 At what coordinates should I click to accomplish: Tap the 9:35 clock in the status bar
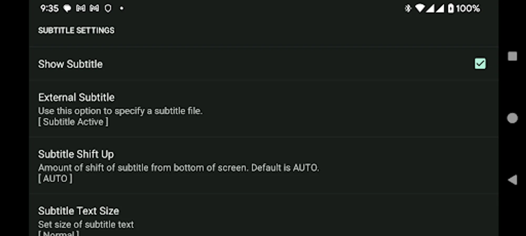coord(49,8)
